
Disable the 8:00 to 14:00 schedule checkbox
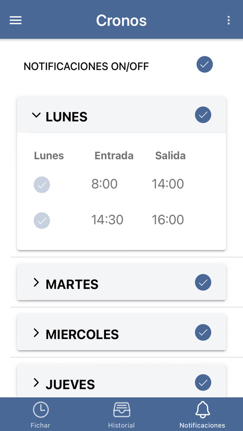(42, 185)
